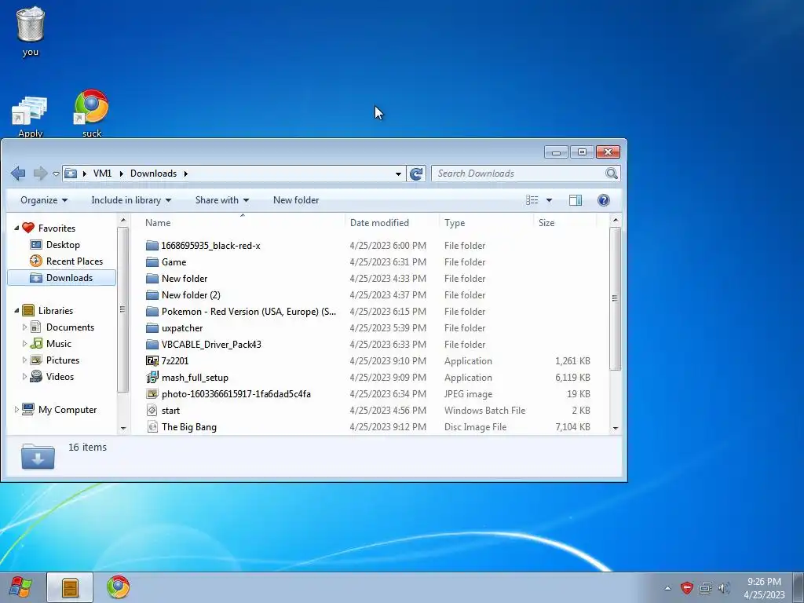Viewport: 804px width, 603px height.
Task: Collapse the Libraries tree group
Action: [16, 310]
